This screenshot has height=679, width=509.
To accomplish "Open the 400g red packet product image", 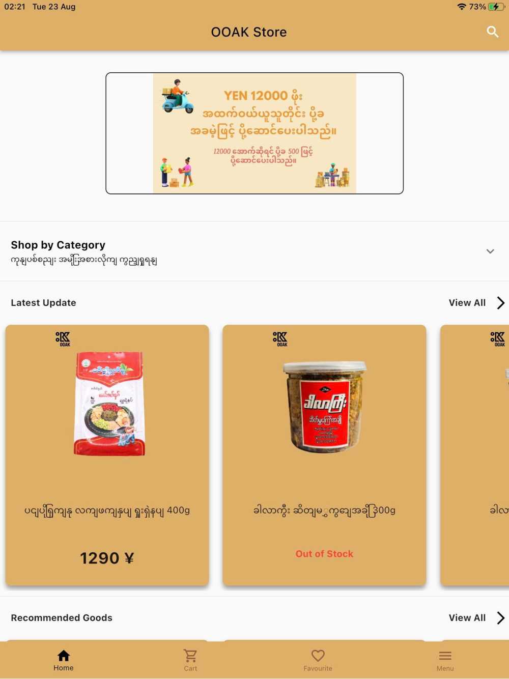I will (109, 403).
